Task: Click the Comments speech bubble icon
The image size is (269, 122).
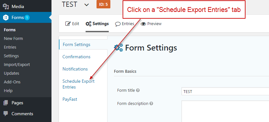Action: coord(6,114)
